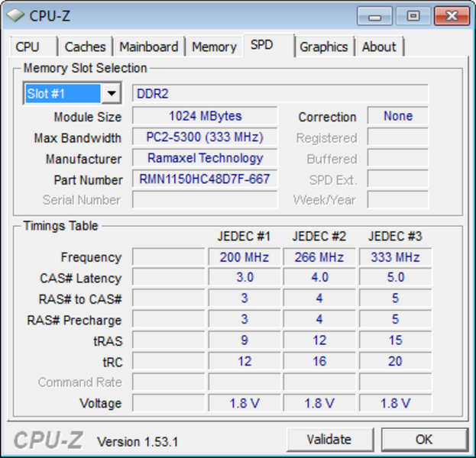This screenshot has height=458, width=476.
Task: Click the CPU-Z title bar app icon
Action: pyautogui.click(x=15, y=15)
